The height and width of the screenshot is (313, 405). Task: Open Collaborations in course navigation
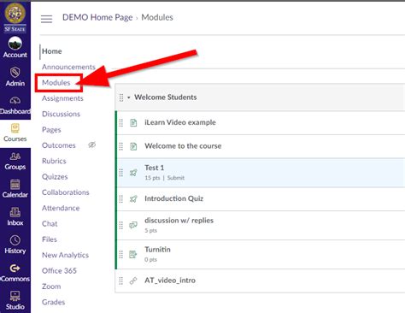[x=66, y=192]
